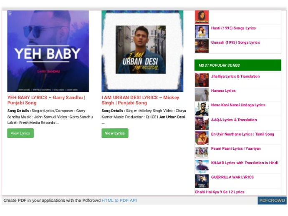Click the Gunaah (1993) thumbnail

click(x=202, y=46)
